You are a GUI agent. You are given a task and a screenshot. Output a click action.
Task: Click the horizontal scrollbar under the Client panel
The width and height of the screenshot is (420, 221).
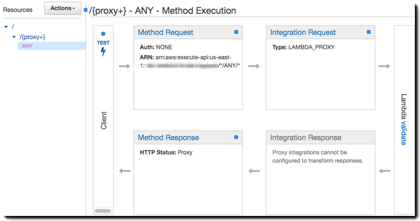coord(103,211)
